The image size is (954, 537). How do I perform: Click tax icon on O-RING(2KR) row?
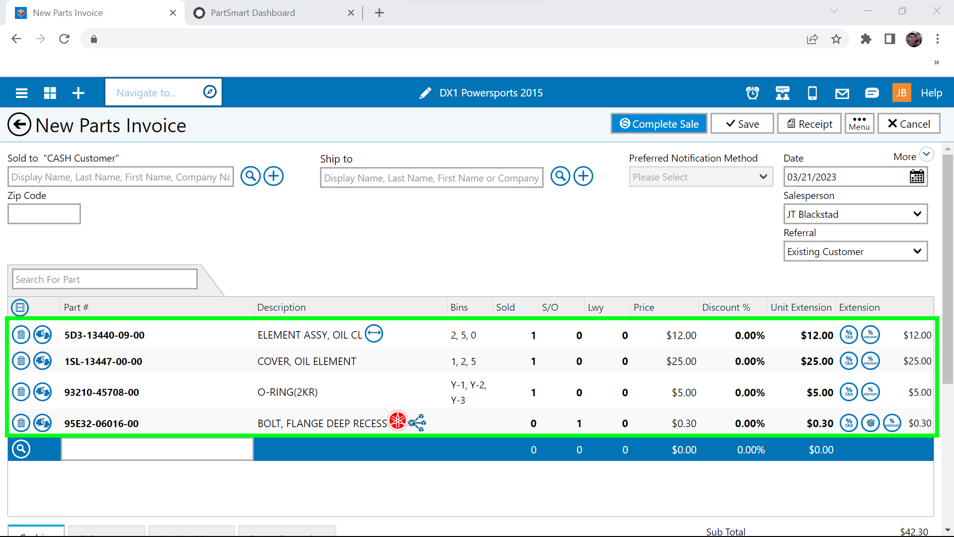coord(849,392)
